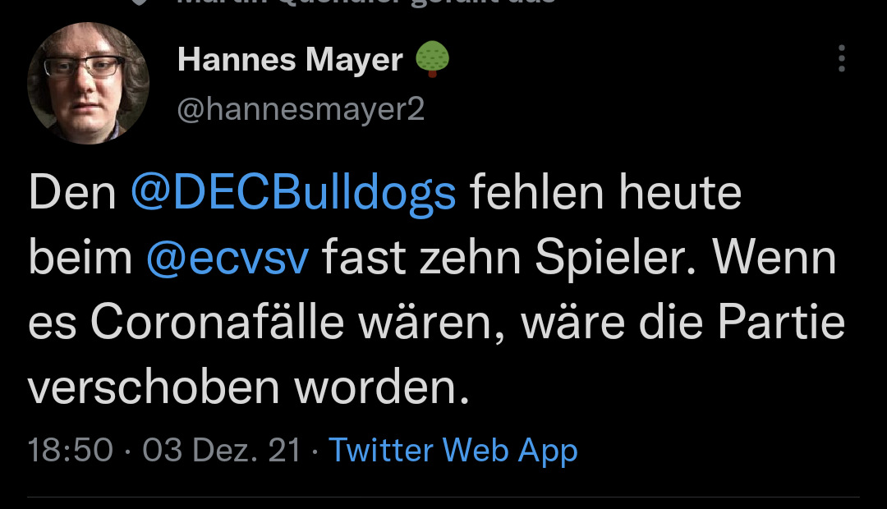
Task: Open the tweet's three-dot more menu
Action: point(841,59)
